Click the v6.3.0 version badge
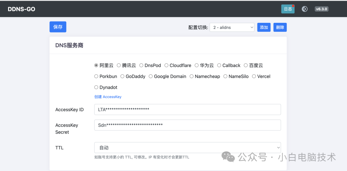This screenshot has width=347, height=171. [321, 9]
